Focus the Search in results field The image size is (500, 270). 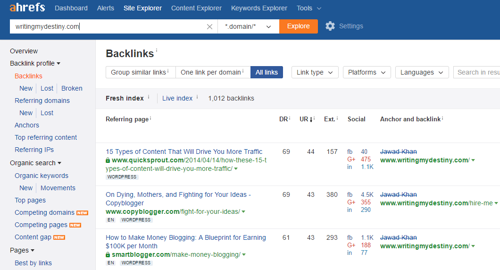coord(477,72)
